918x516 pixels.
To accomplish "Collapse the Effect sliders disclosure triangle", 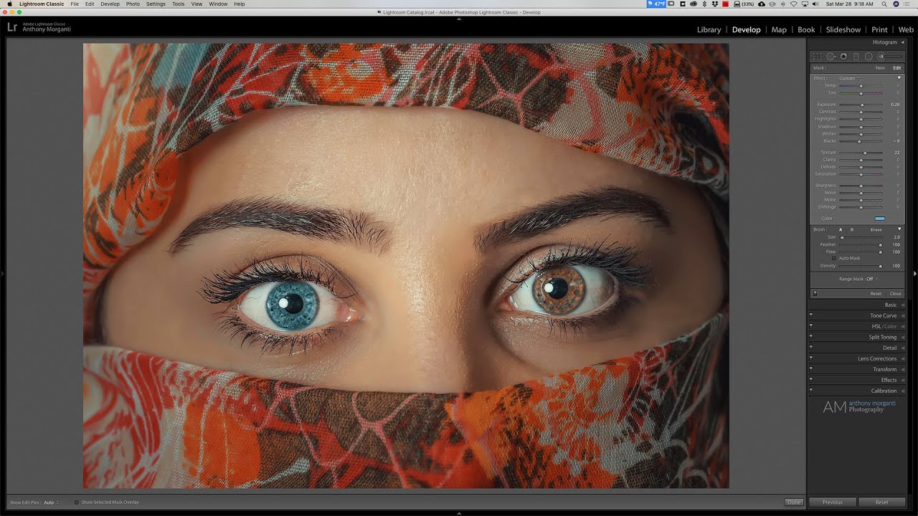I will [x=899, y=77].
